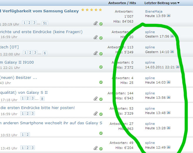Click green check icon in Galaxy II I9100 row
193x153 pixels.
[x=101, y=67]
